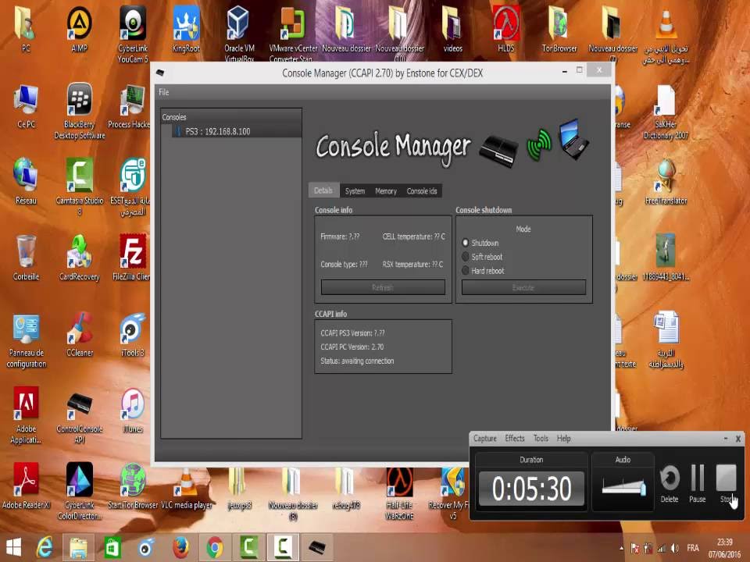750x562 pixels.
Task: Open the Ce PC desktop icon
Action: click(26, 106)
